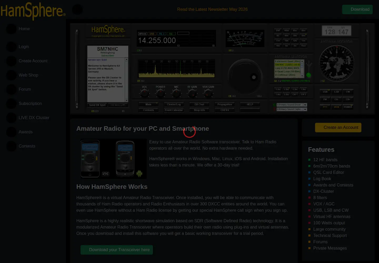Screen dimensions: 379x263
Task: Click the yellow Create an Account button
Action: click(338, 128)
